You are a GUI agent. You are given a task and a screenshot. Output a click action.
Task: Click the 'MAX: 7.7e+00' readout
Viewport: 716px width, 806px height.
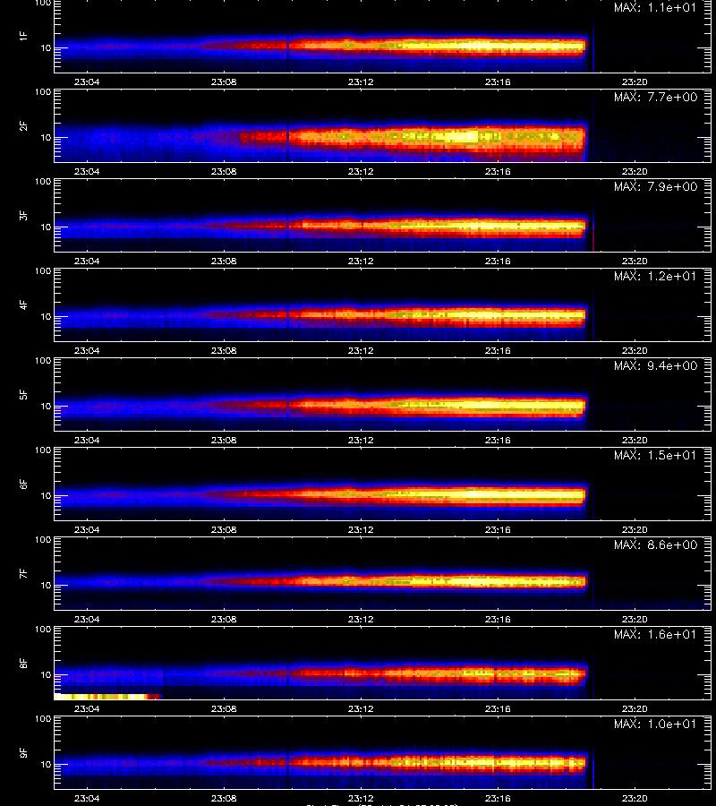[655, 97]
